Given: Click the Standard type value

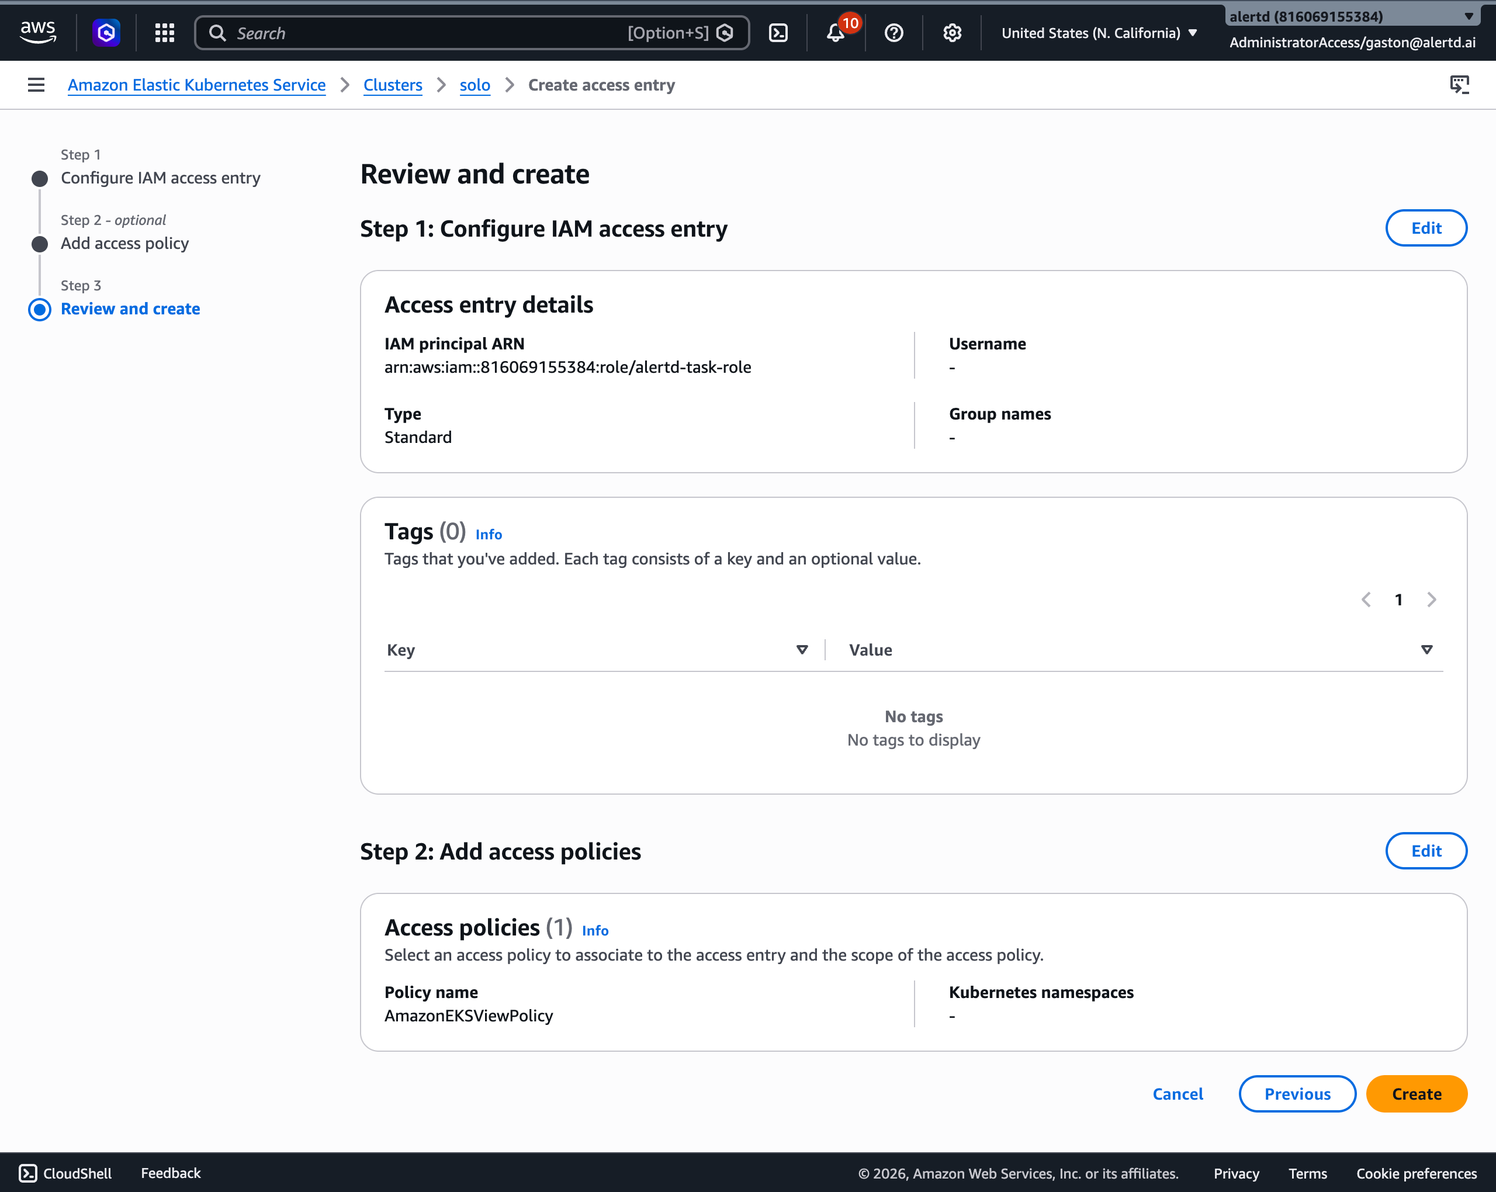Looking at the screenshot, I should click(418, 437).
